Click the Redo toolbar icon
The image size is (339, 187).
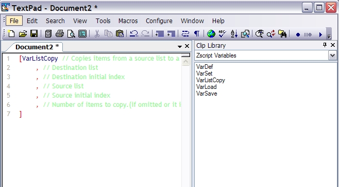click(145, 34)
